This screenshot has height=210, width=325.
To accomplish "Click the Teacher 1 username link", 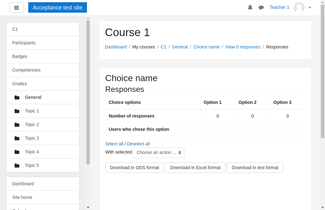I will tap(279, 7).
